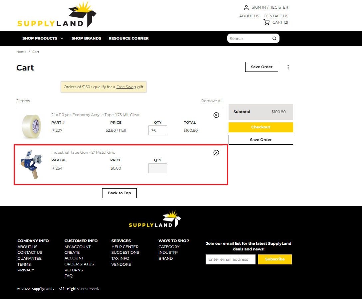Image resolution: width=362 pixels, height=299 pixels.
Task: Open the shopping cart icon
Action: pos(267,22)
